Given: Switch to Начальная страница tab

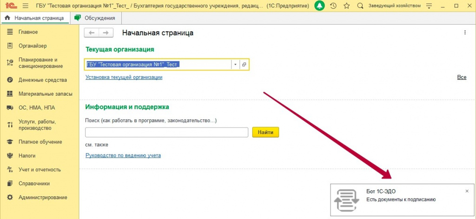Looking at the screenshot, I should [x=35, y=18].
